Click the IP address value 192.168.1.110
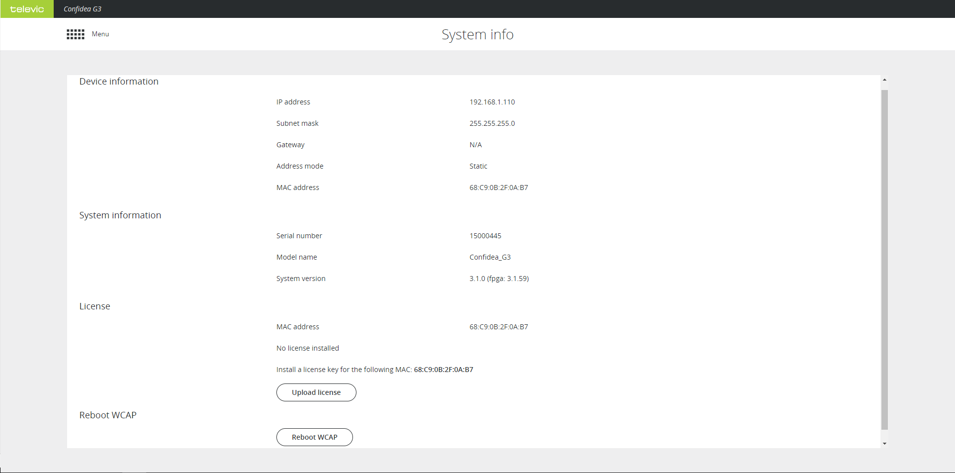This screenshot has width=955, height=473. 492,102
